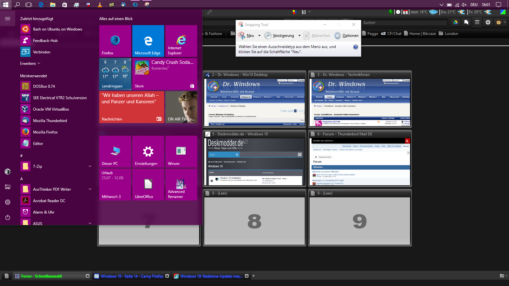Open Mozilla Thunderbird from most used list
Viewport: 509px width, 286px height.
point(50,121)
